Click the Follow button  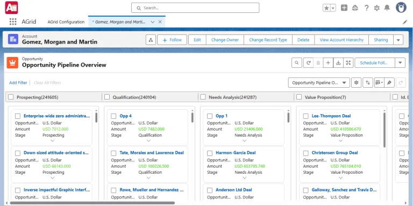click(x=172, y=40)
